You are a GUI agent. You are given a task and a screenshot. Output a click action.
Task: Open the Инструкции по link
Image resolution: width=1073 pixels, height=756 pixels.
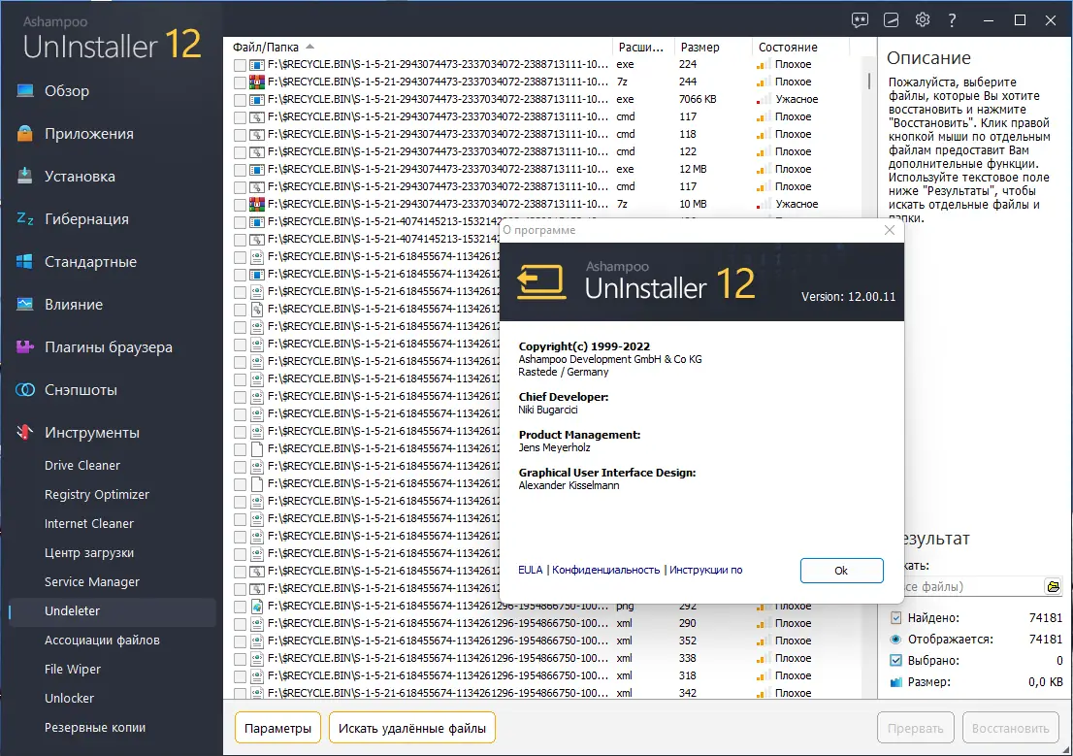tap(705, 570)
